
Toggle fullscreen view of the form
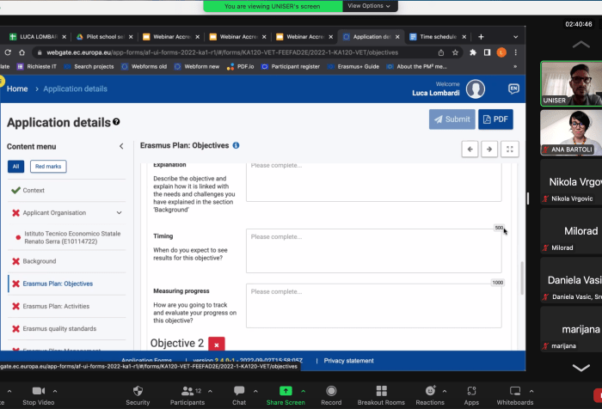point(510,149)
